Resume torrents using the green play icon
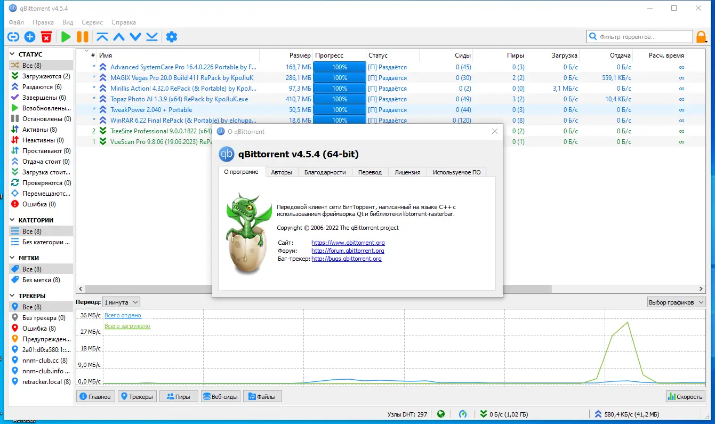 (66, 37)
